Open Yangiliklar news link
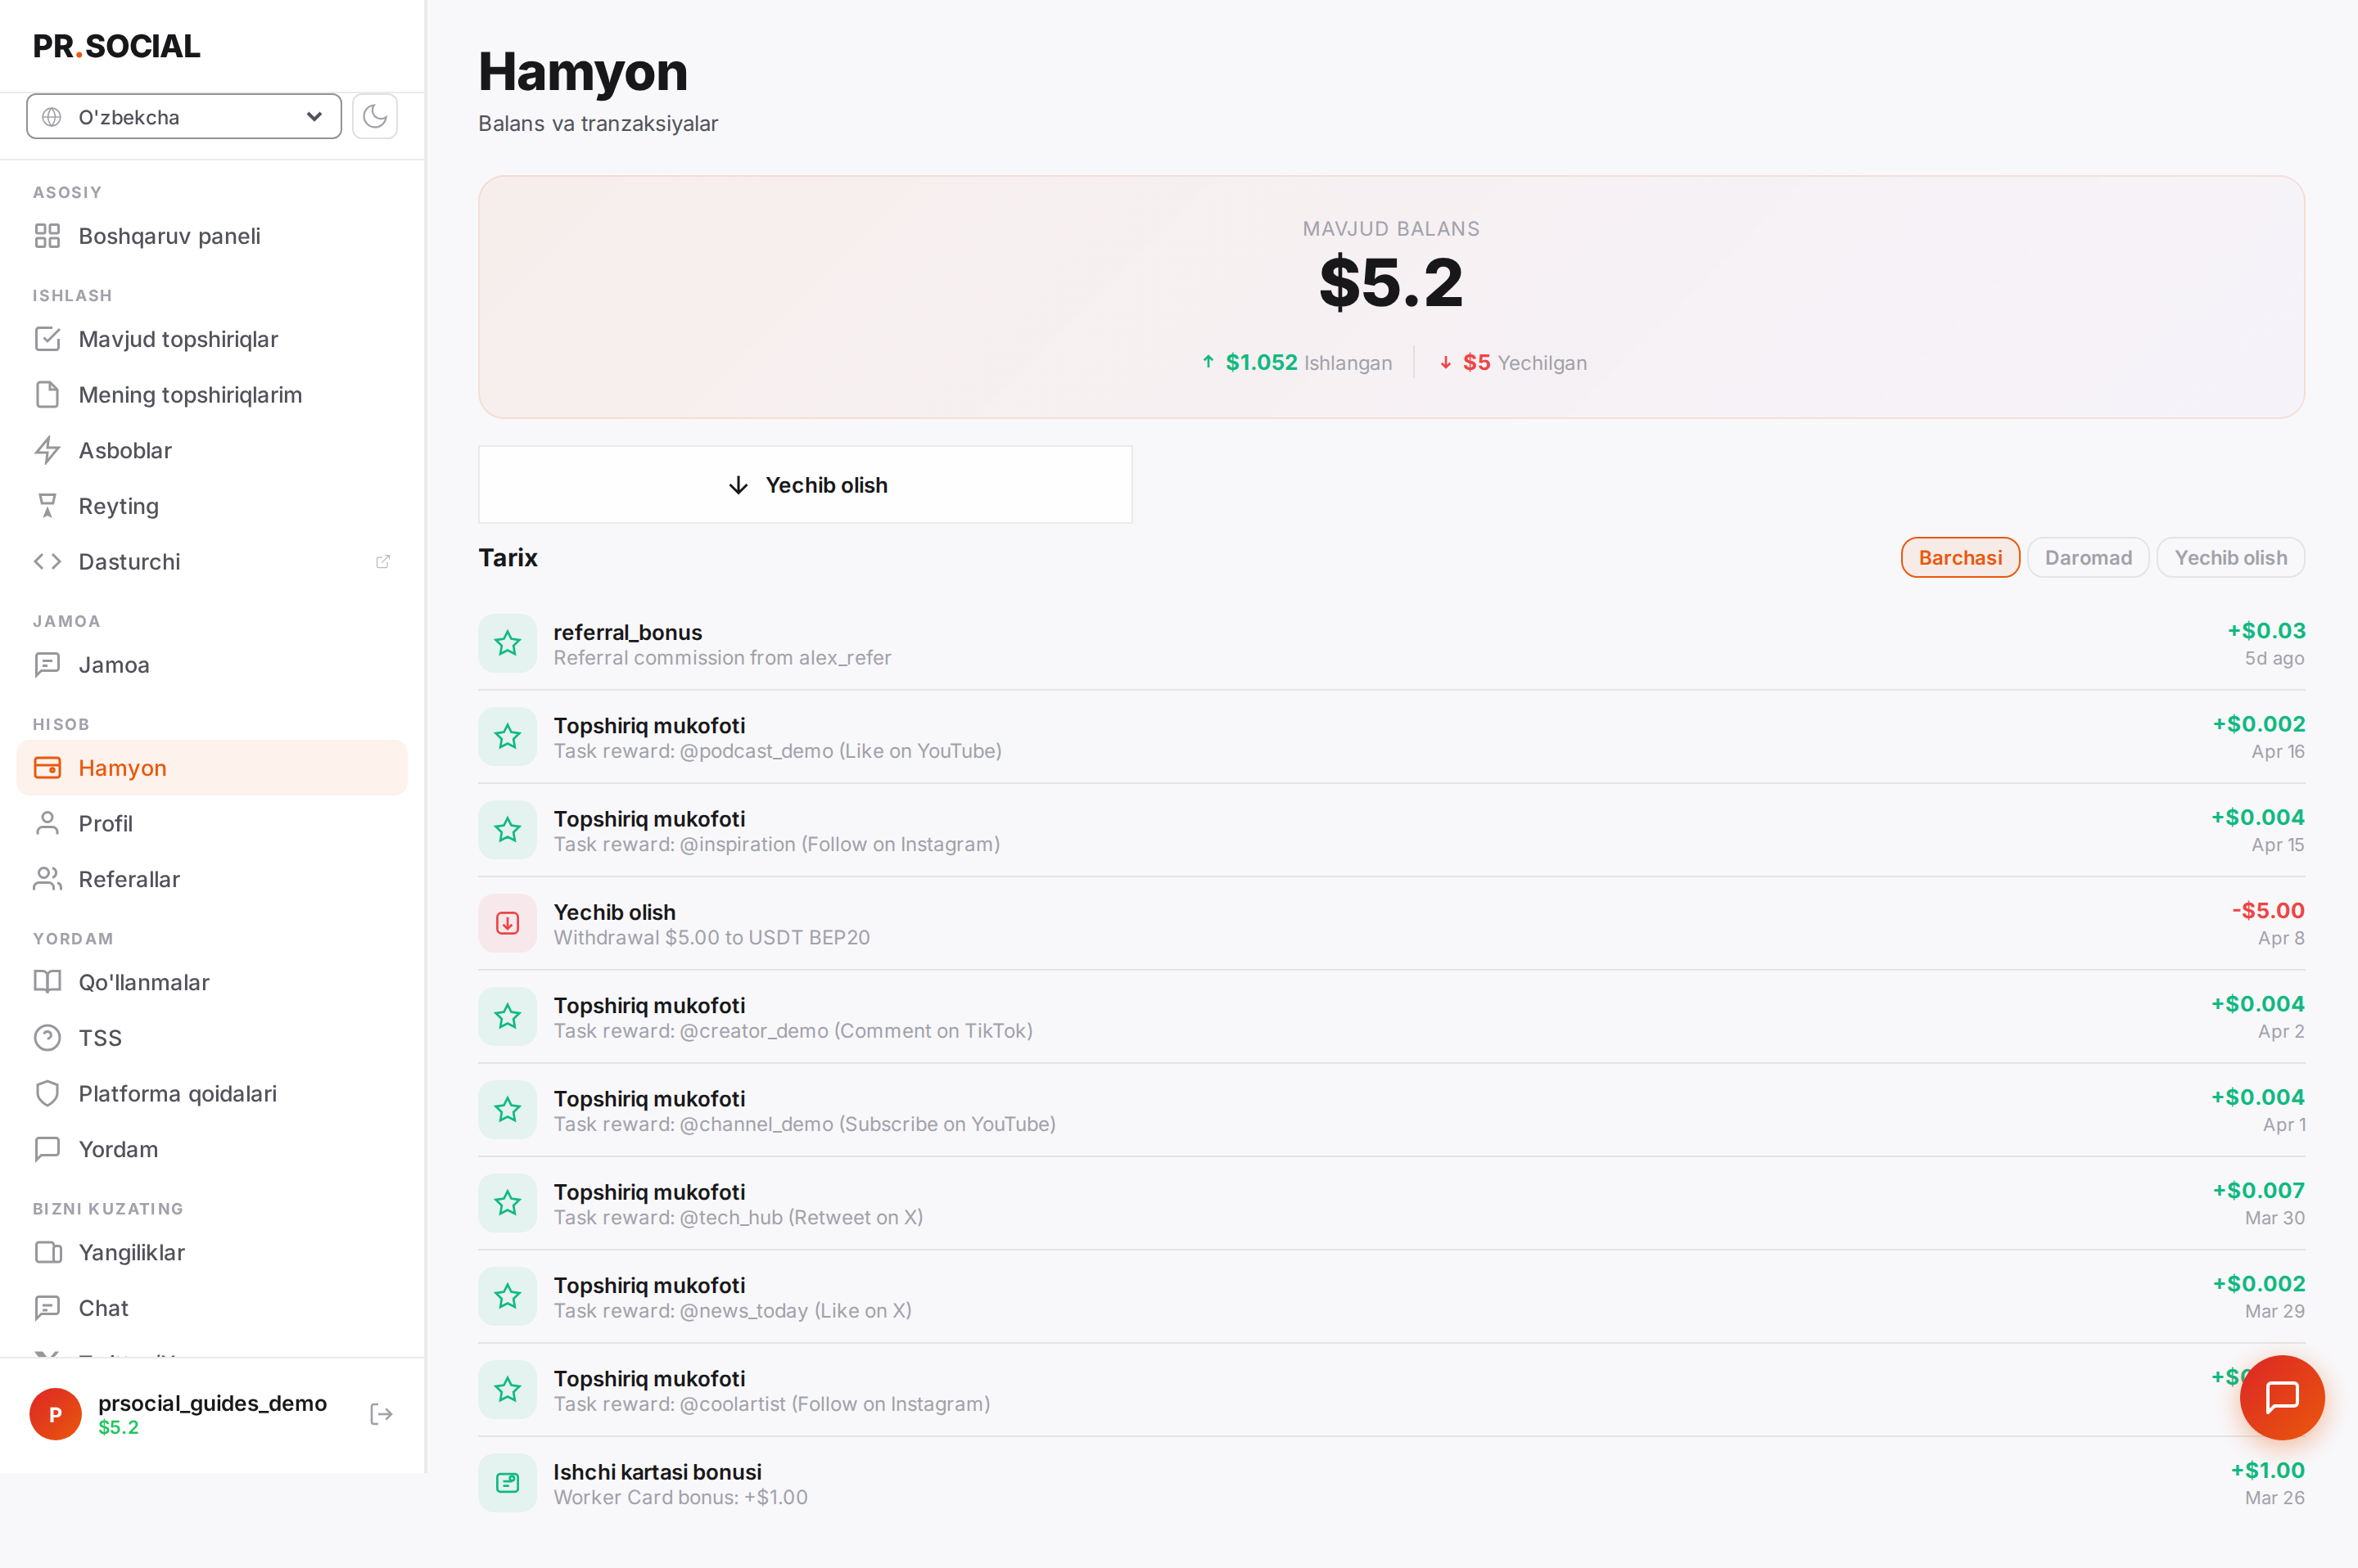The height and width of the screenshot is (1568, 2358). [212, 1252]
